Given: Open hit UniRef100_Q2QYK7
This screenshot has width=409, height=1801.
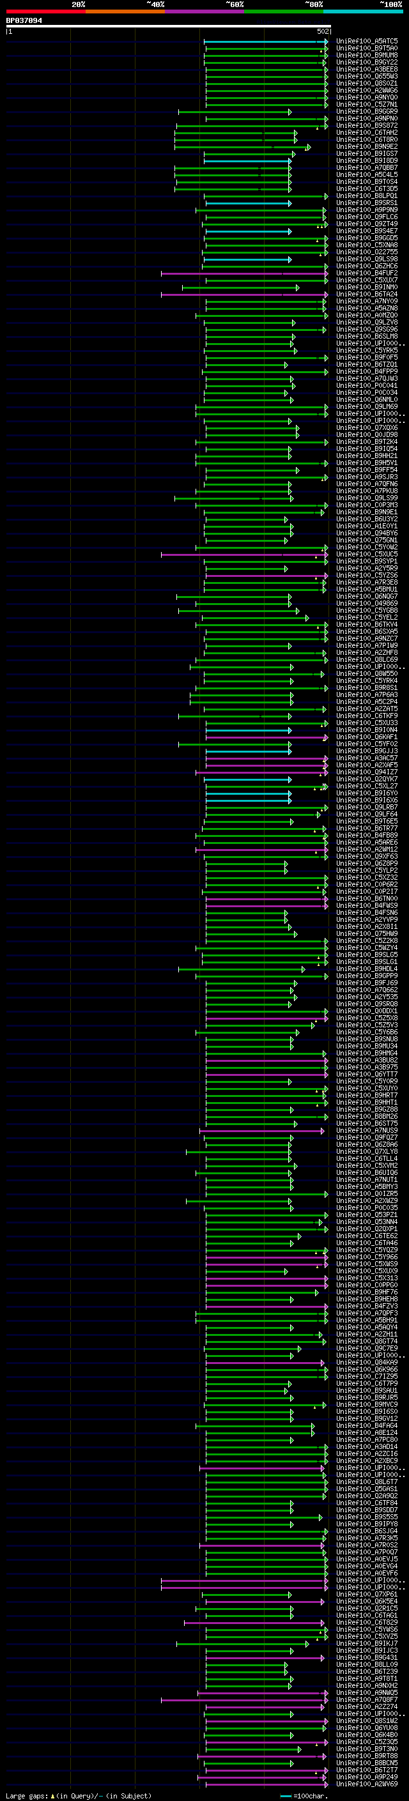Looking at the screenshot, I should 367,779.
